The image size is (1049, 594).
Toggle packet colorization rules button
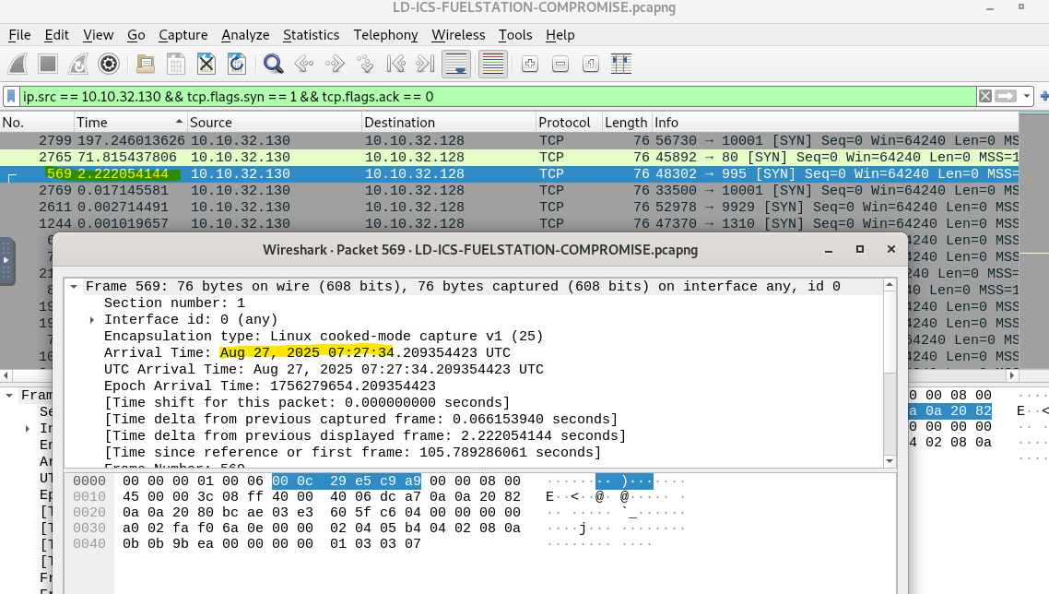pos(493,64)
